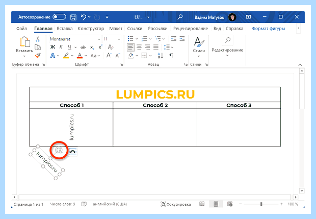Image resolution: width=316 pixels, height=219 pixels.
Task: Justify paragraph text
Action: 156,47
